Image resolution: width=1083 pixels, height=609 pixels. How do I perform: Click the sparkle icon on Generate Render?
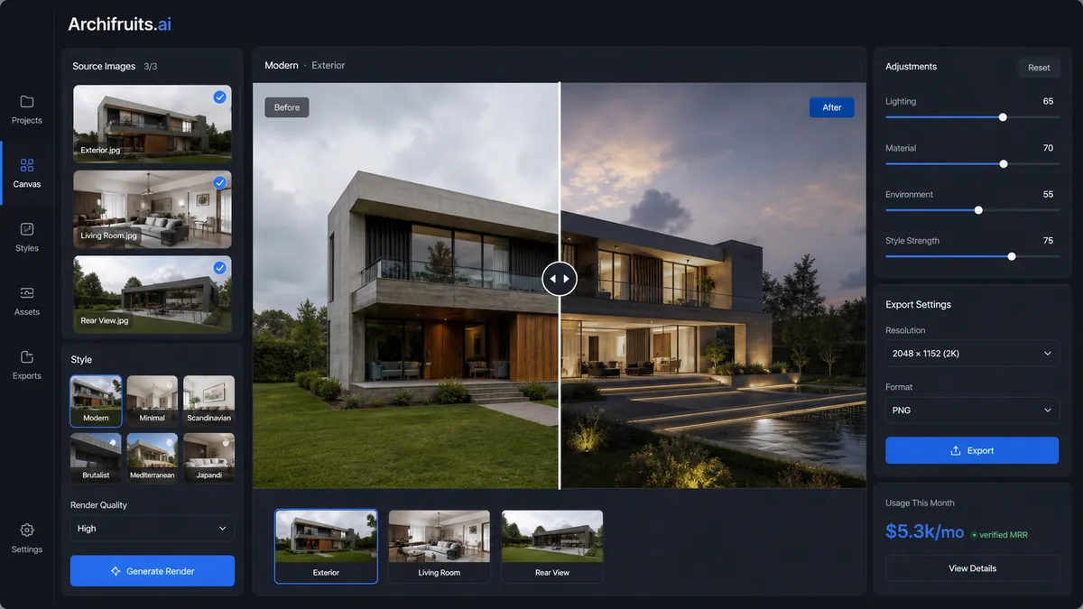pyautogui.click(x=116, y=571)
